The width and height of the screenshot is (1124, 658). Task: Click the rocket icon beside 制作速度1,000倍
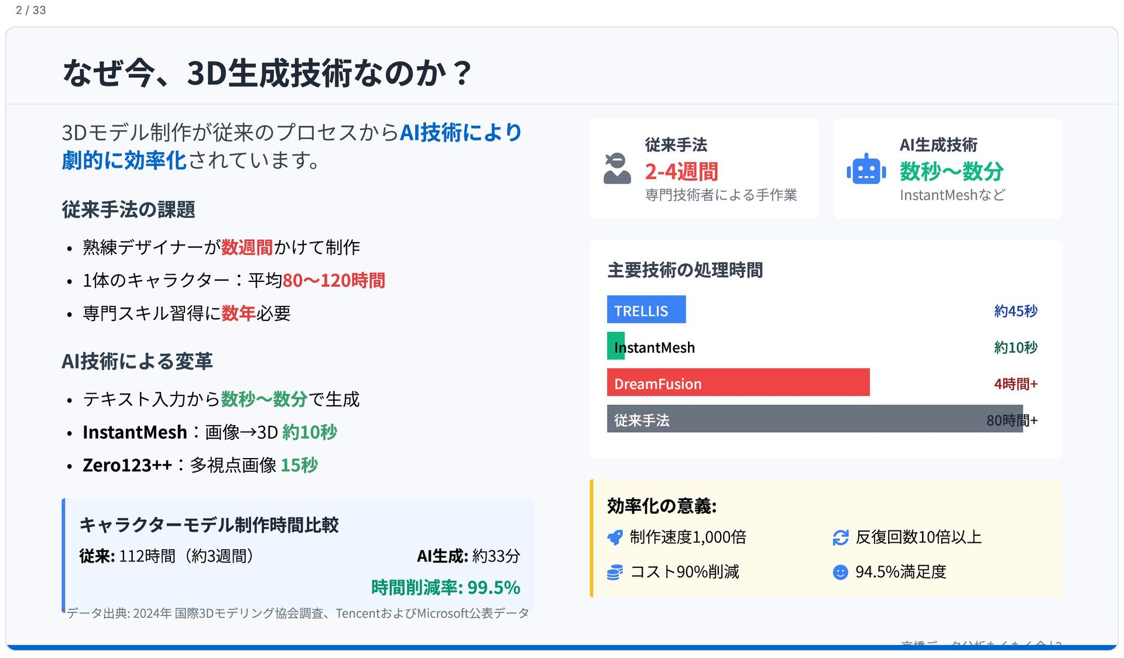click(615, 538)
